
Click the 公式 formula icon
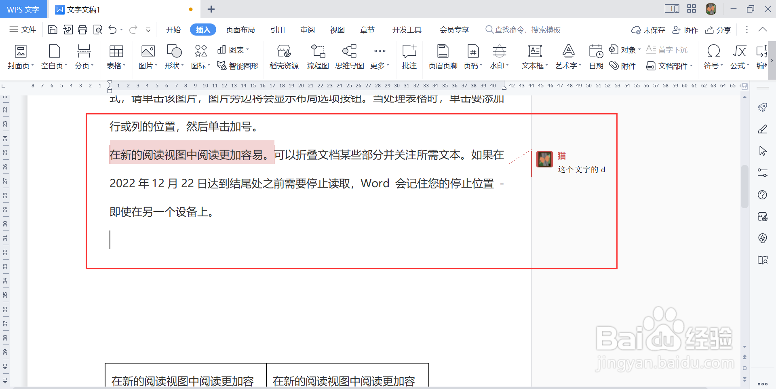740,51
